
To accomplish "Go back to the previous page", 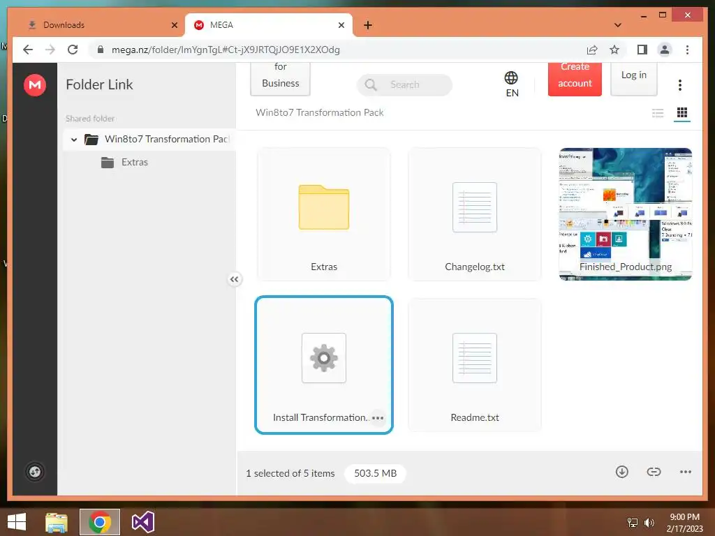I will tap(28, 50).
